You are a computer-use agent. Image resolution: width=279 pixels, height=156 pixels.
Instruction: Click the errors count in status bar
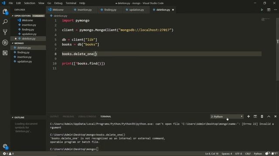[x=6, y=154]
